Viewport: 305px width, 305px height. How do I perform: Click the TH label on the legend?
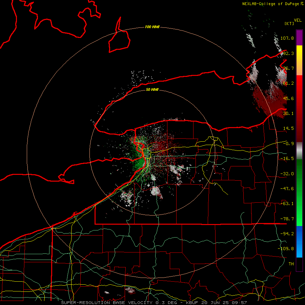[x=291, y=264]
